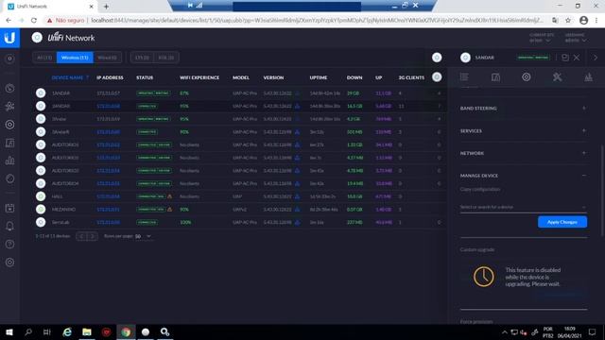
Task: Open the IP address link of MEZANINO
Action: [108, 210]
